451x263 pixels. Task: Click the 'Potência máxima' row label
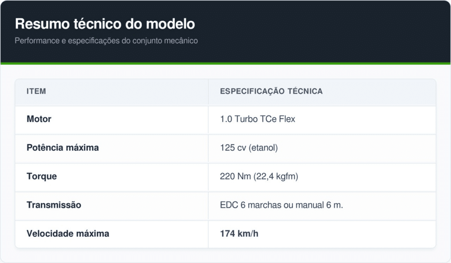pyautogui.click(x=63, y=148)
